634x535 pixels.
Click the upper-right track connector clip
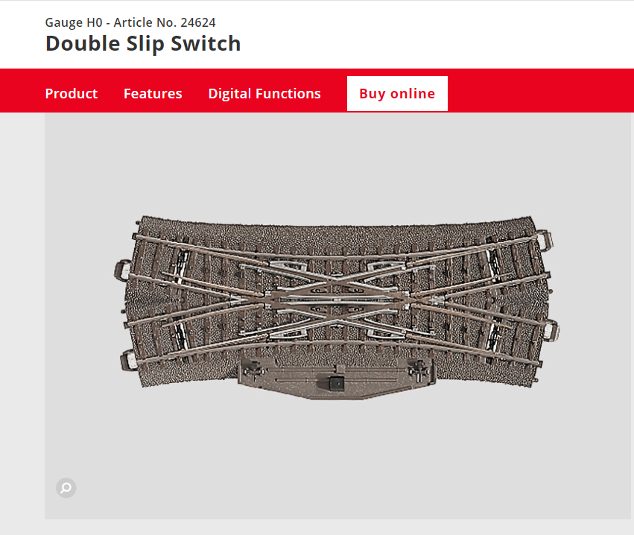point(545,239)
